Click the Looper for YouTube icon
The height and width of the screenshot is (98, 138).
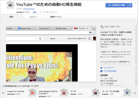[32, 93]
